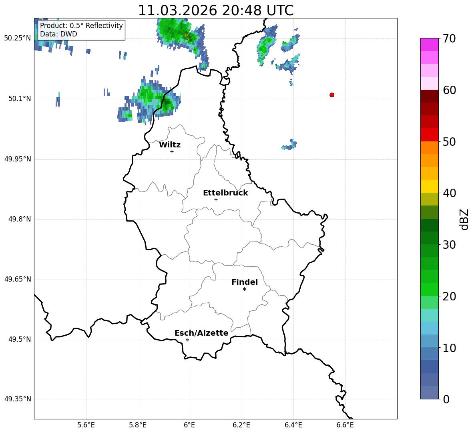The image size is (474, 433).
Task: Click the Esch/Alzette city label
Action: 201,333
